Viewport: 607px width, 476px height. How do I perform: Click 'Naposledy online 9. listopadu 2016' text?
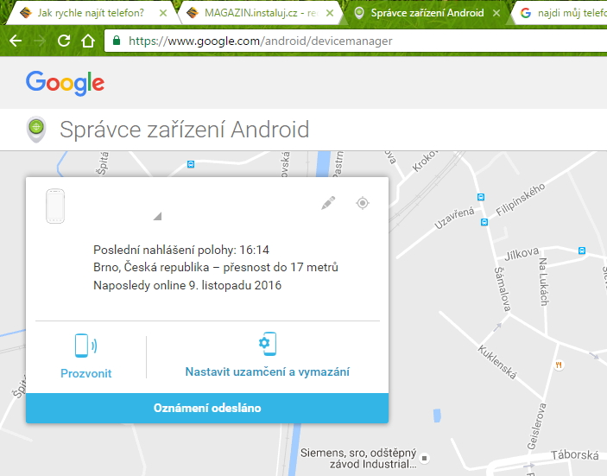click(187, 285)
